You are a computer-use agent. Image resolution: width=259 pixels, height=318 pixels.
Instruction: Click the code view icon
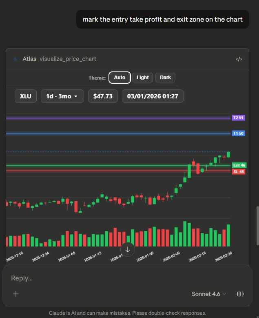(x=239, y=59)
